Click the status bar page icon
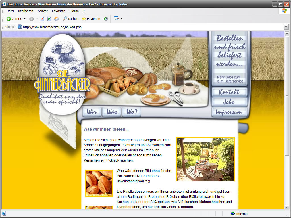This screenshot has width=291, height=218. pos(4,214)
